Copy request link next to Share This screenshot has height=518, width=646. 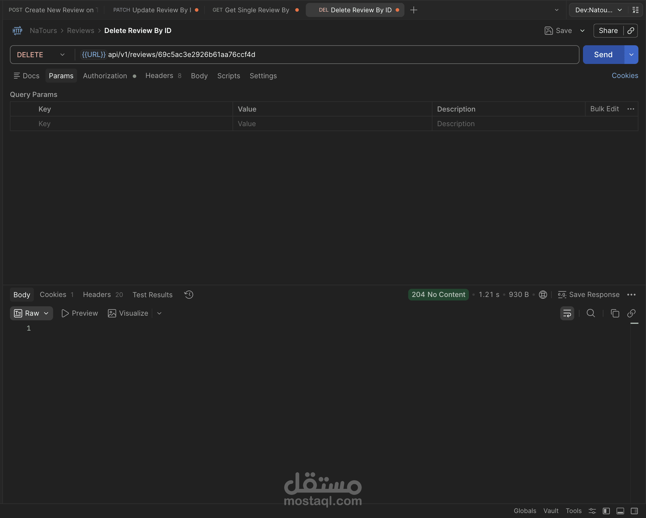[x=631, y=31]
